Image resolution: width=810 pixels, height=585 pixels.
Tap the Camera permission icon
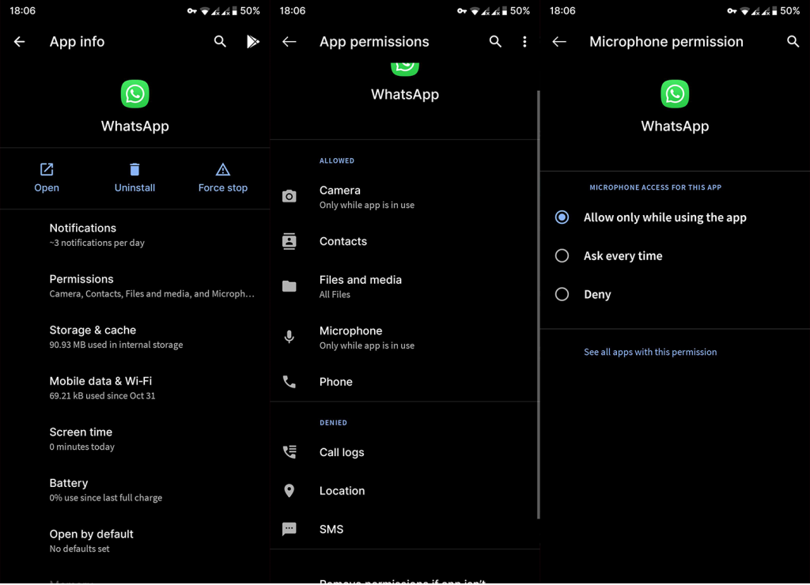tap(290, 196)
